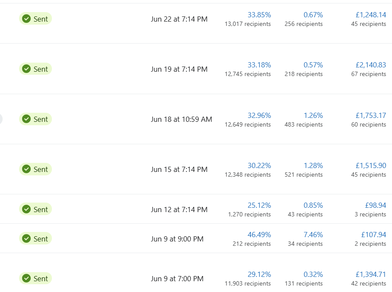392x292 pixels.
Task: Click the check icon for Jun 9 7:00 PM campaign
Action: click(x=26, y=279)
